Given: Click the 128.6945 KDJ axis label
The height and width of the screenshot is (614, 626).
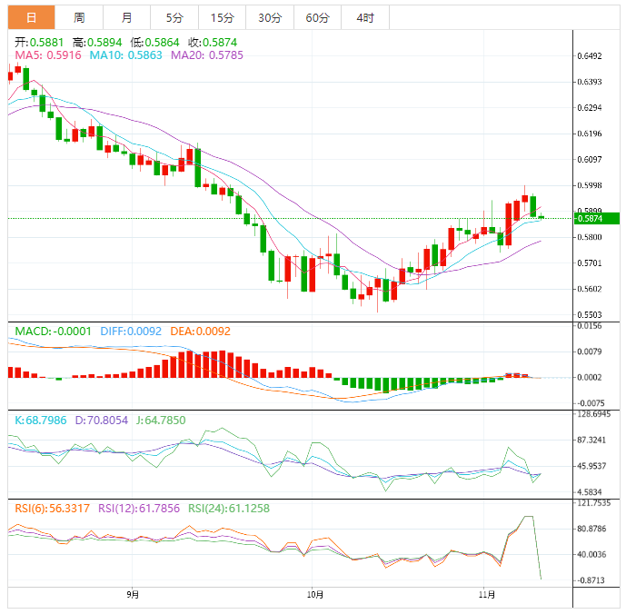Looking at the screenshot, I should 593,414.
